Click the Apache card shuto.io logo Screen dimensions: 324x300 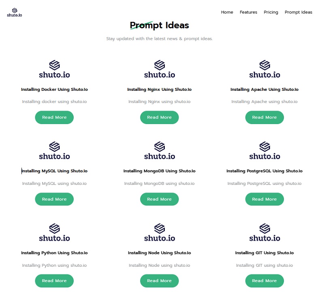pyautogui.click(x=264, y=69)
